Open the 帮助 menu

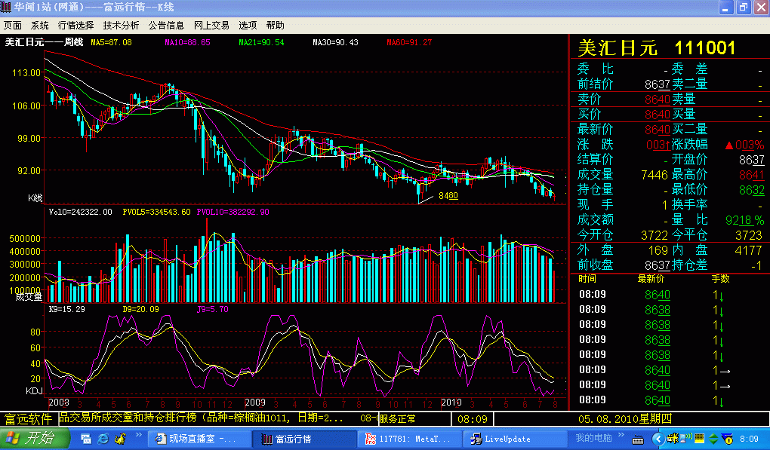pyautogui.click(x=275, y=26)
